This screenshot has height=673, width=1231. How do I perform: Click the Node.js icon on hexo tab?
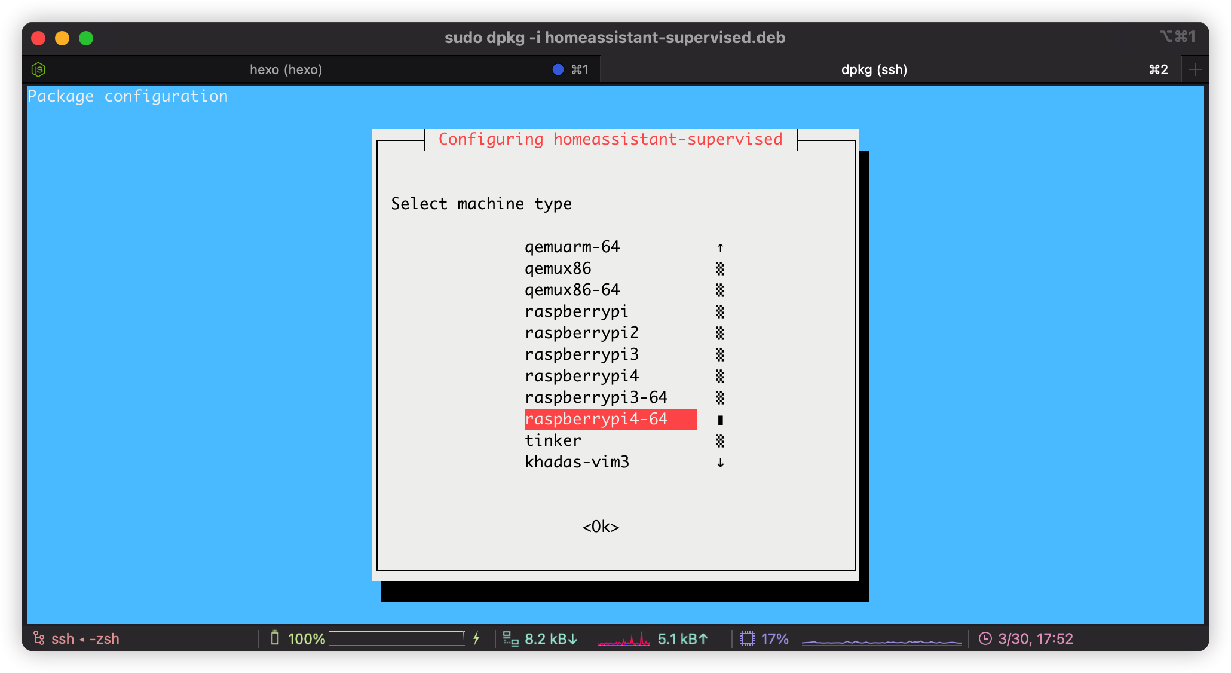click(x=38, y=69)
